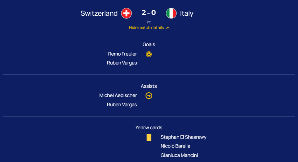Click the Switzerland flag icon
The width and height of the screenshot is (298, 162).
pos(127,13)
